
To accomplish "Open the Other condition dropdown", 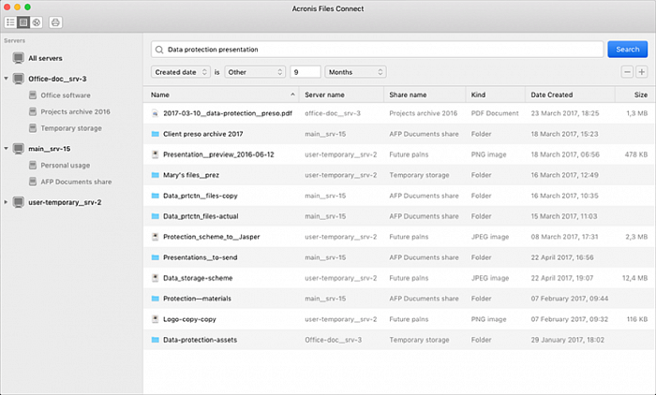I will point(255,72).
